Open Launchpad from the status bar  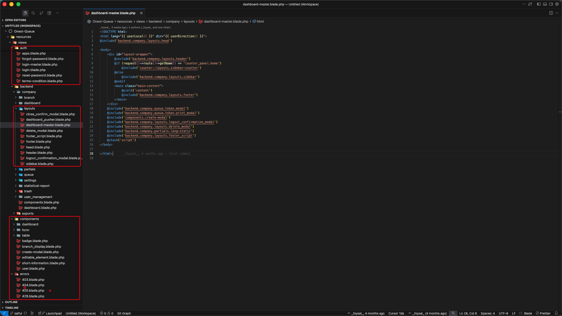pos(50,313)
